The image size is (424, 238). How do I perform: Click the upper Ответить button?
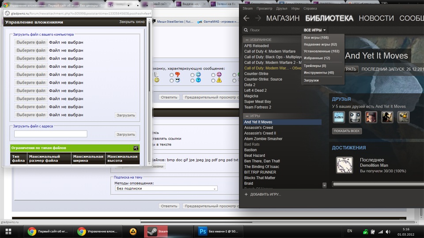coord(169,97)
